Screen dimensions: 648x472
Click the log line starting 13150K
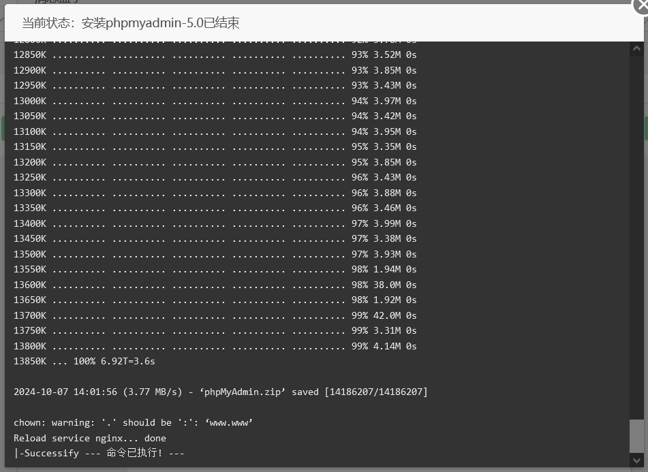click(215, 146)
